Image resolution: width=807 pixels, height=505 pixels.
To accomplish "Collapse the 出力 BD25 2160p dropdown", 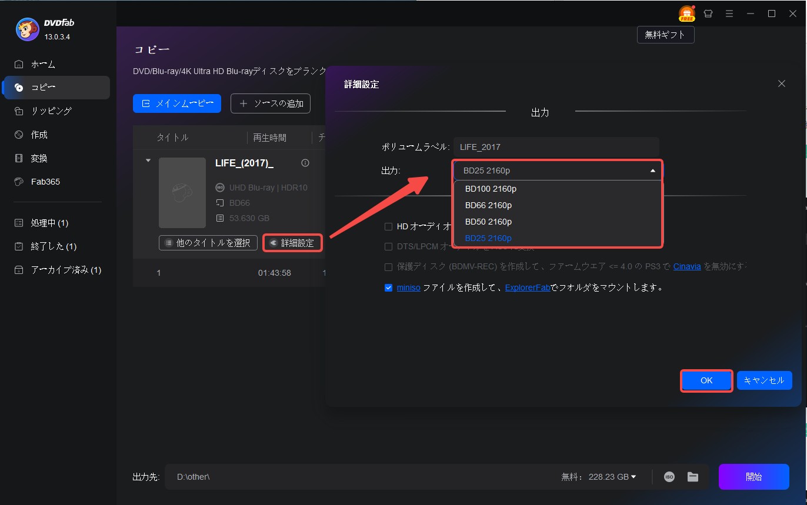I will [652, 170].
